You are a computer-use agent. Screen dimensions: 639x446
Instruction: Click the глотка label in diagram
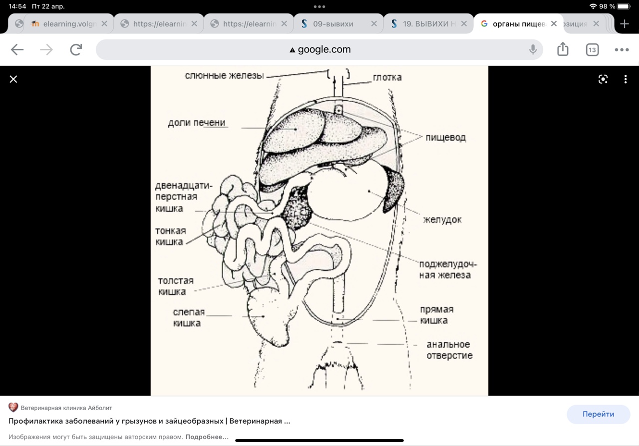pos(387,77)
